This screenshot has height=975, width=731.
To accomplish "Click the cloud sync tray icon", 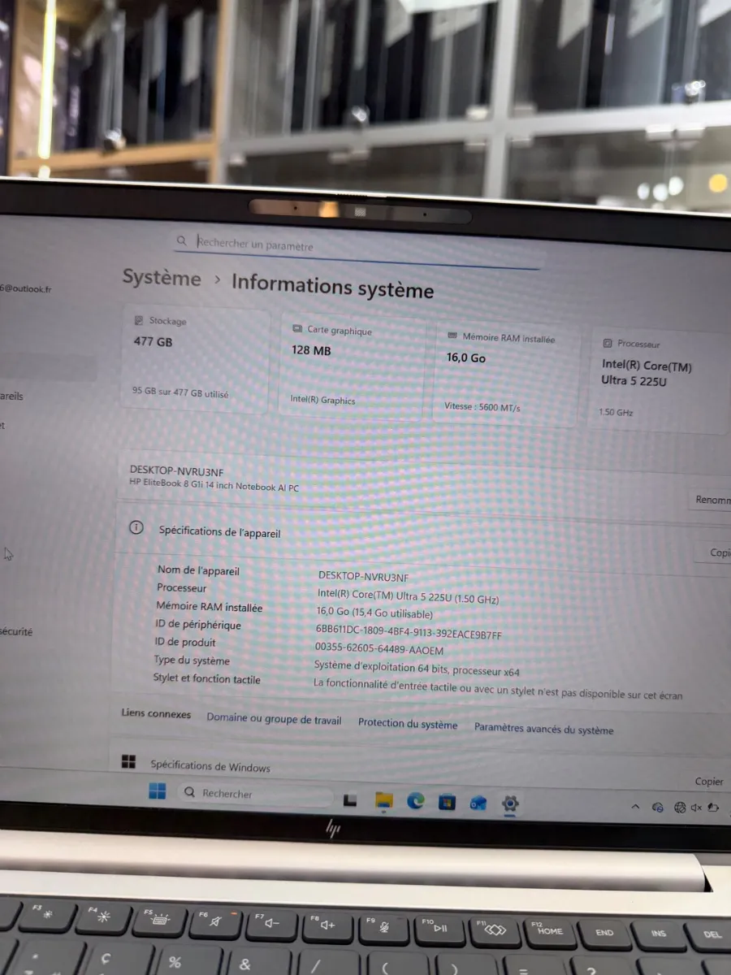I will point(658,807).
